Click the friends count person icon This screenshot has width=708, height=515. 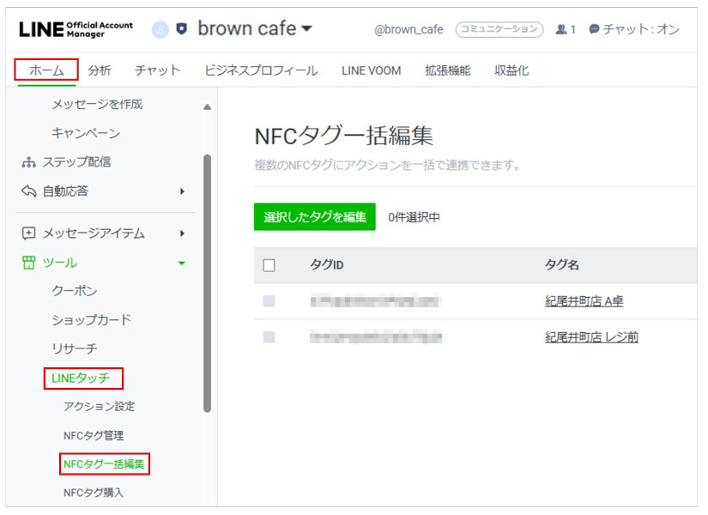pyautogui.click(x=561, y=29)
